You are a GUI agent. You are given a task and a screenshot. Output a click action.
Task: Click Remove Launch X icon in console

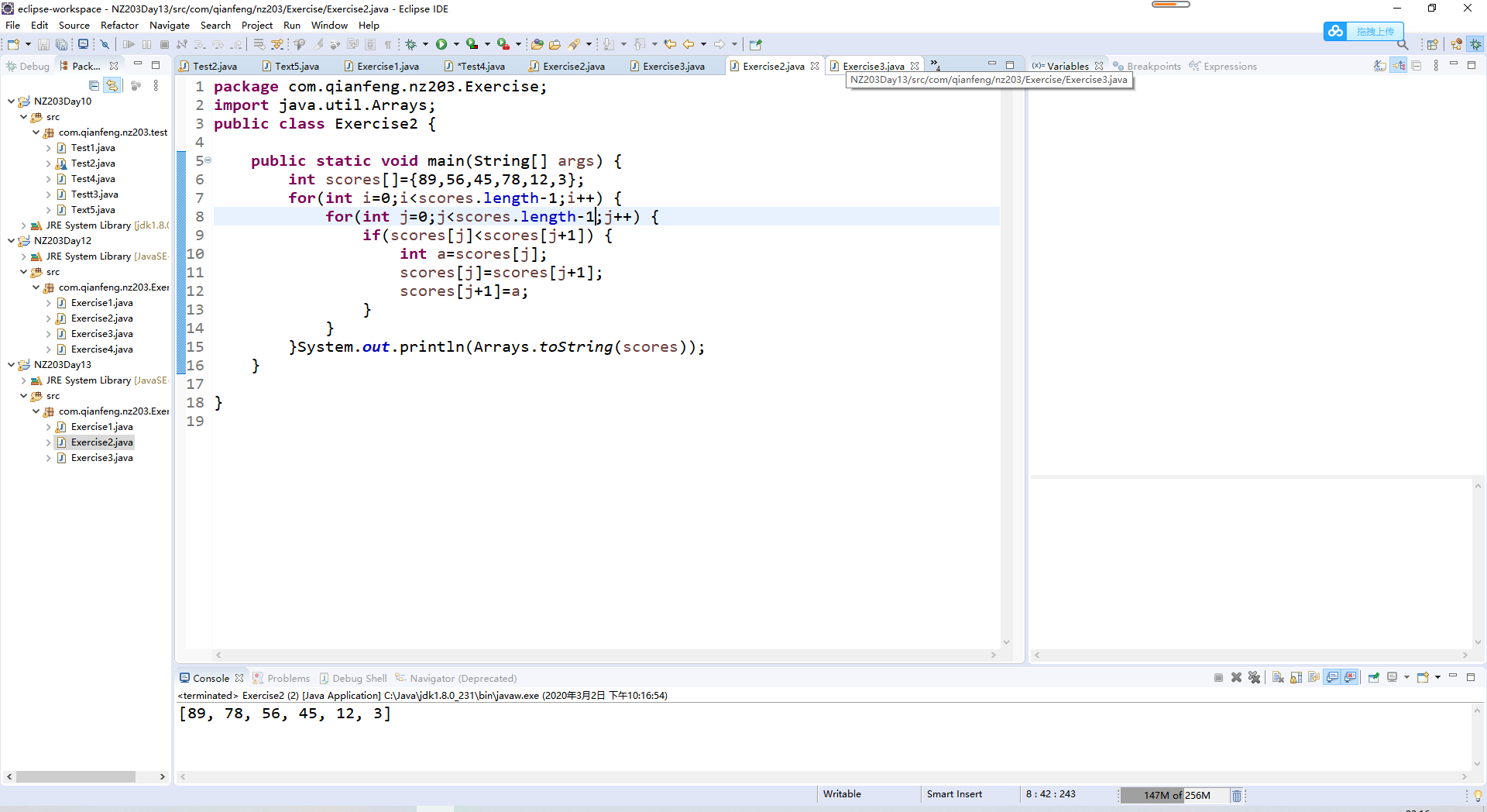(x=1237, y=677)
